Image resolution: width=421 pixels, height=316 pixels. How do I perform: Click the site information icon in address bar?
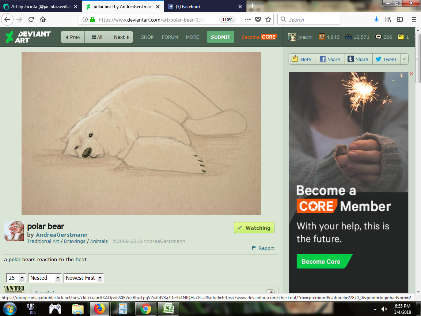[x=85, y=19]
